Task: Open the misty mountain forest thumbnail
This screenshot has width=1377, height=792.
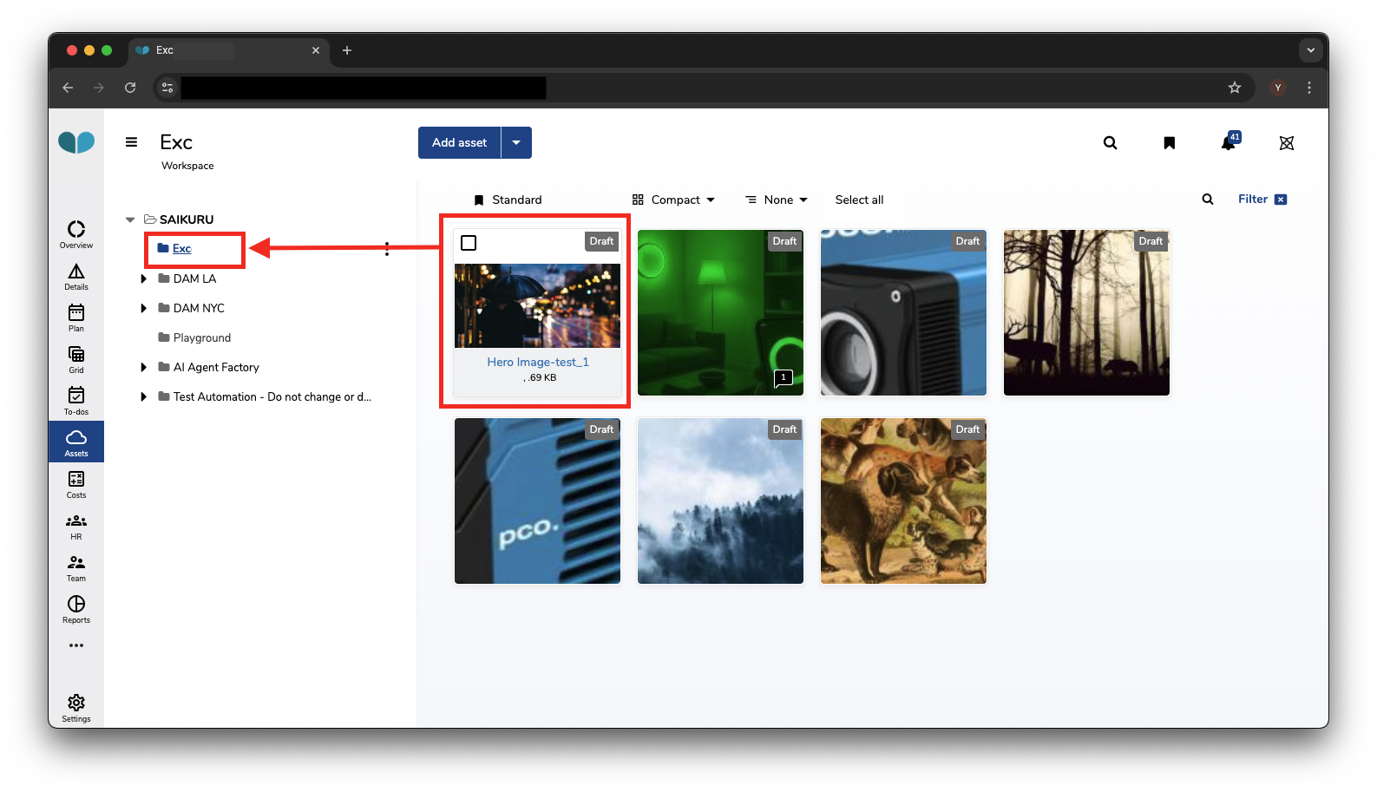Action: (x=721, y=501)
